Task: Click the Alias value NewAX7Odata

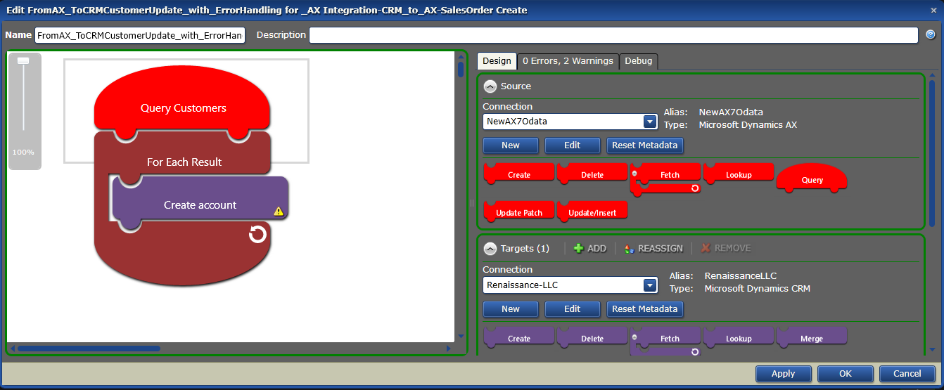Action: click(x=731, y=112)
